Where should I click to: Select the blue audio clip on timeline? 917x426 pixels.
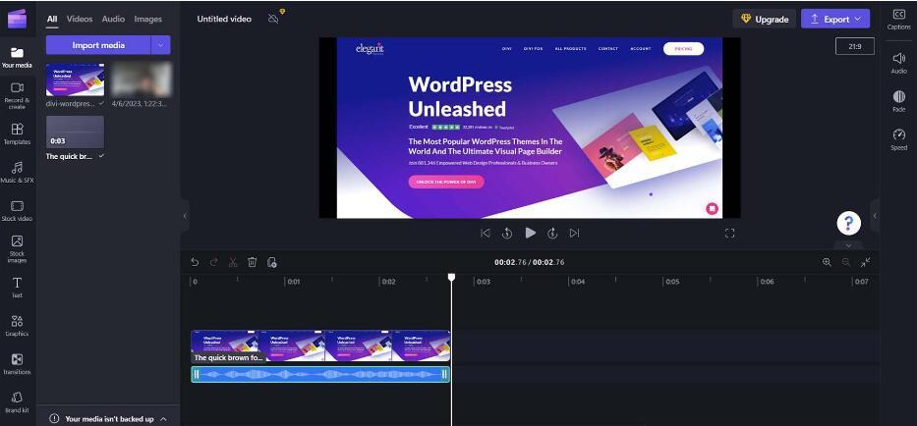point(320,374)
